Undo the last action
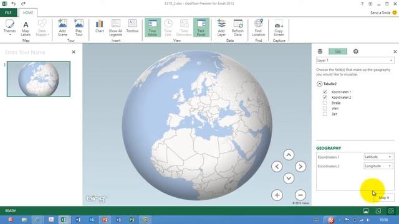The height and width of the screenshot is (224, 399). (14, 4)
